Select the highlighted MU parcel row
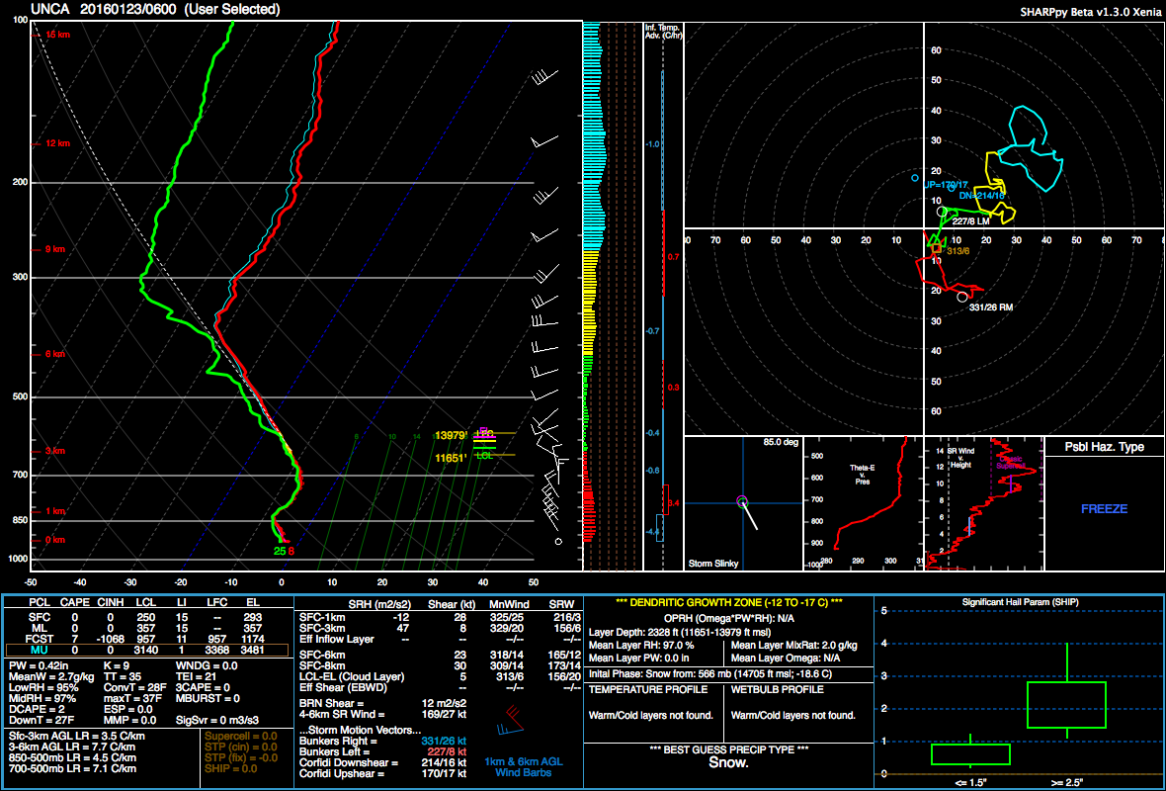The image size is (1166, 791). (146, 651)
